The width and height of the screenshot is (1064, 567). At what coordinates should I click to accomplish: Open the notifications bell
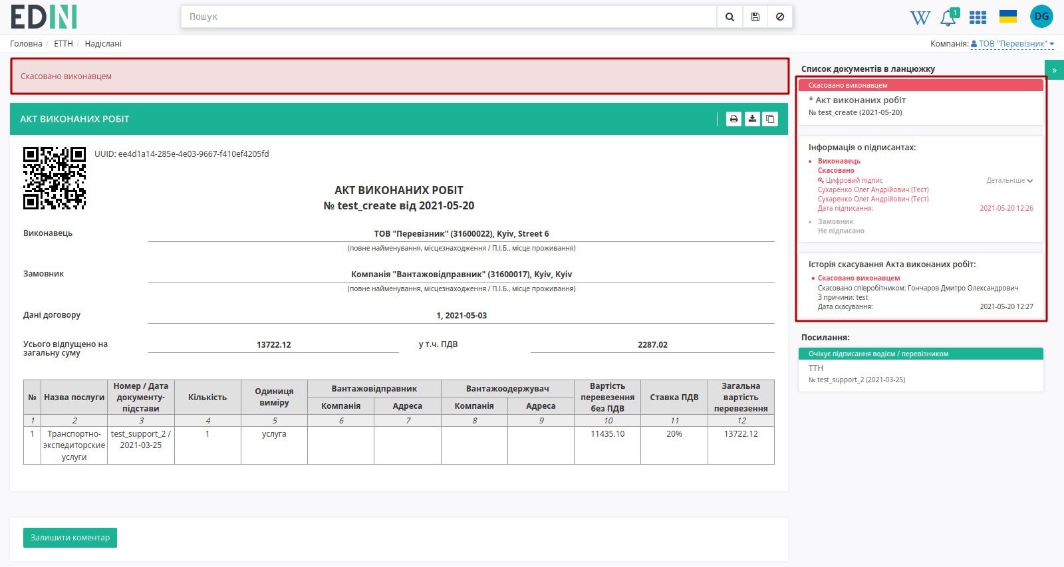(x=948, y=18)
